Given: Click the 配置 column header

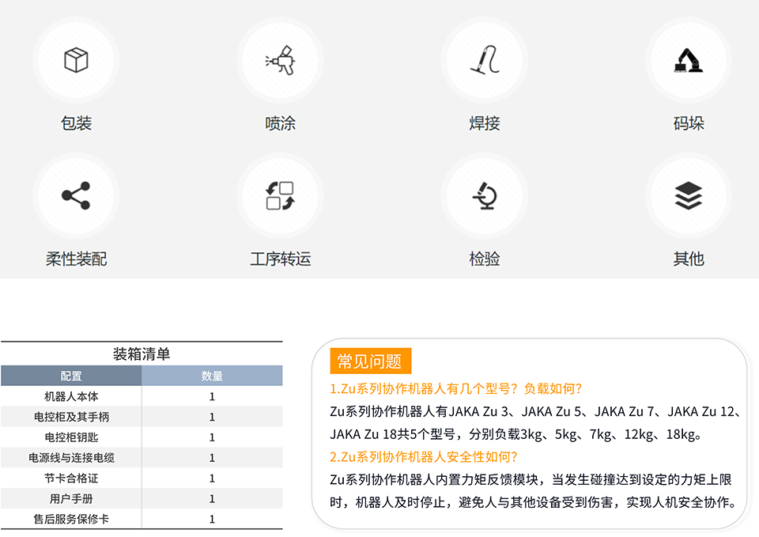Looking at the screenshot, I should click(71, 376).
